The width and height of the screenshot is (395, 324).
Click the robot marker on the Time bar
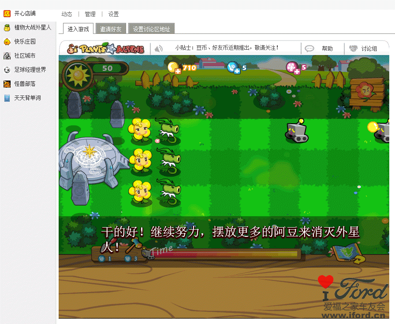[x=148, y=254]
